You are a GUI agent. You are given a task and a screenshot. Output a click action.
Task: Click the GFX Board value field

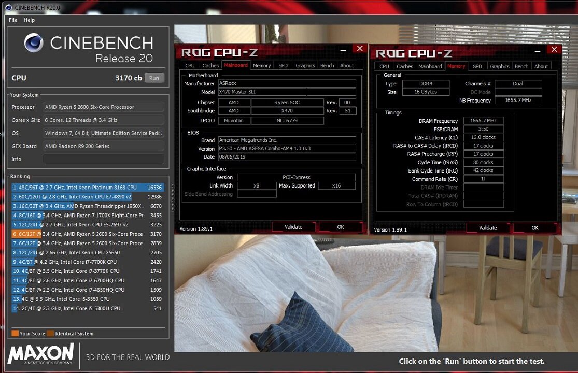point(103,146)
